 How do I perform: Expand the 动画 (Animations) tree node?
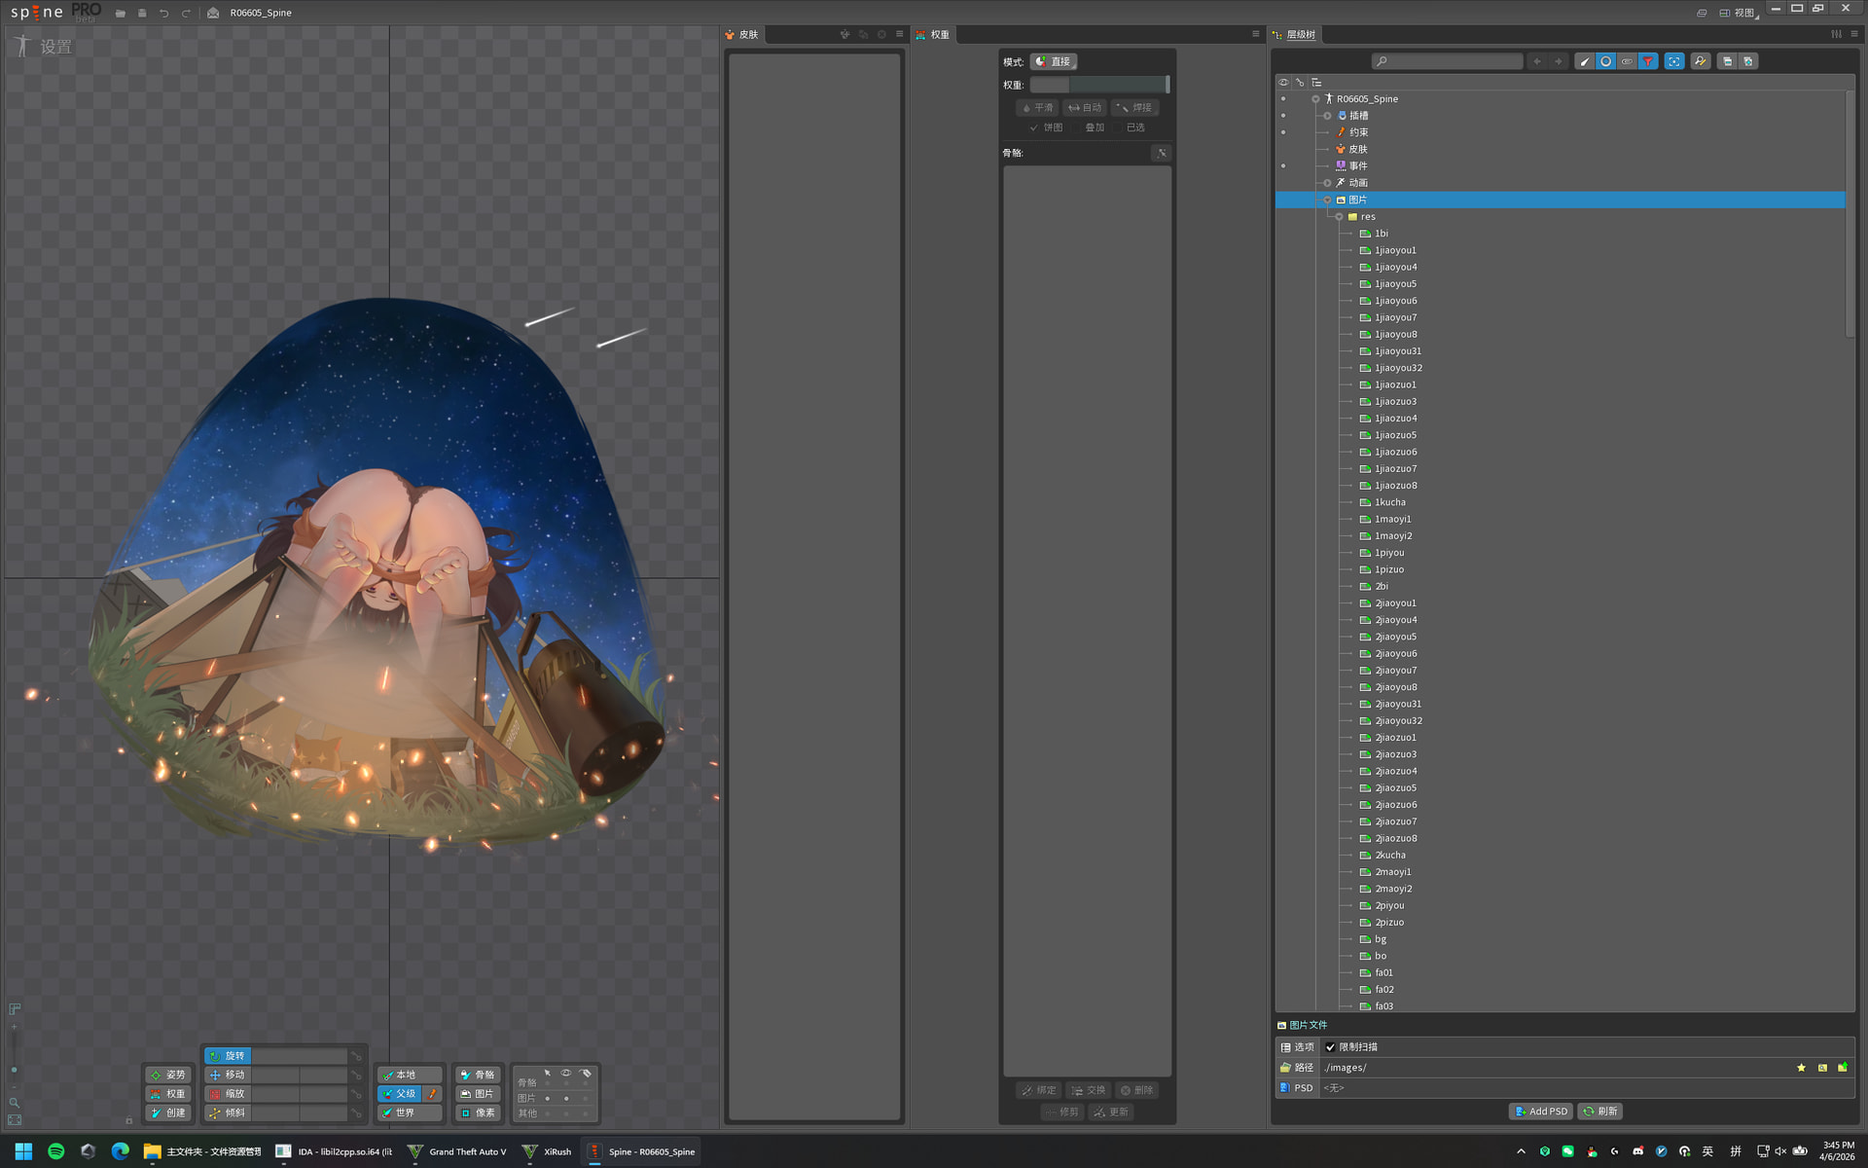tap(1327, 183)
